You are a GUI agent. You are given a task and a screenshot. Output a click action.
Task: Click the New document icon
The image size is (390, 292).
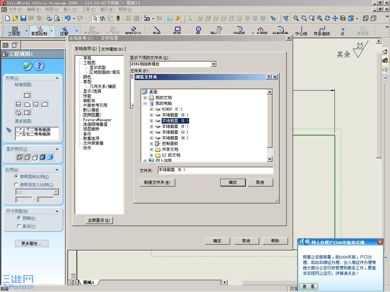7,18
